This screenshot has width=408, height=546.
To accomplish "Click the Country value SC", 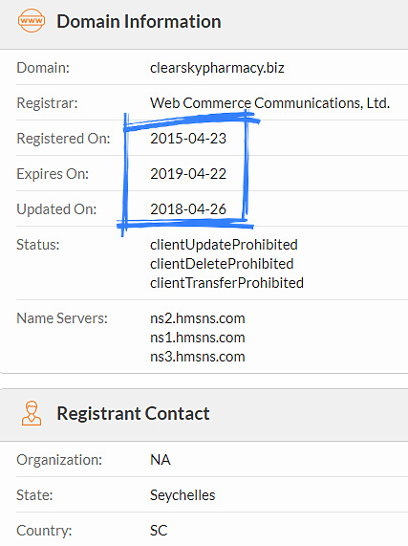I will pos(159,531).
